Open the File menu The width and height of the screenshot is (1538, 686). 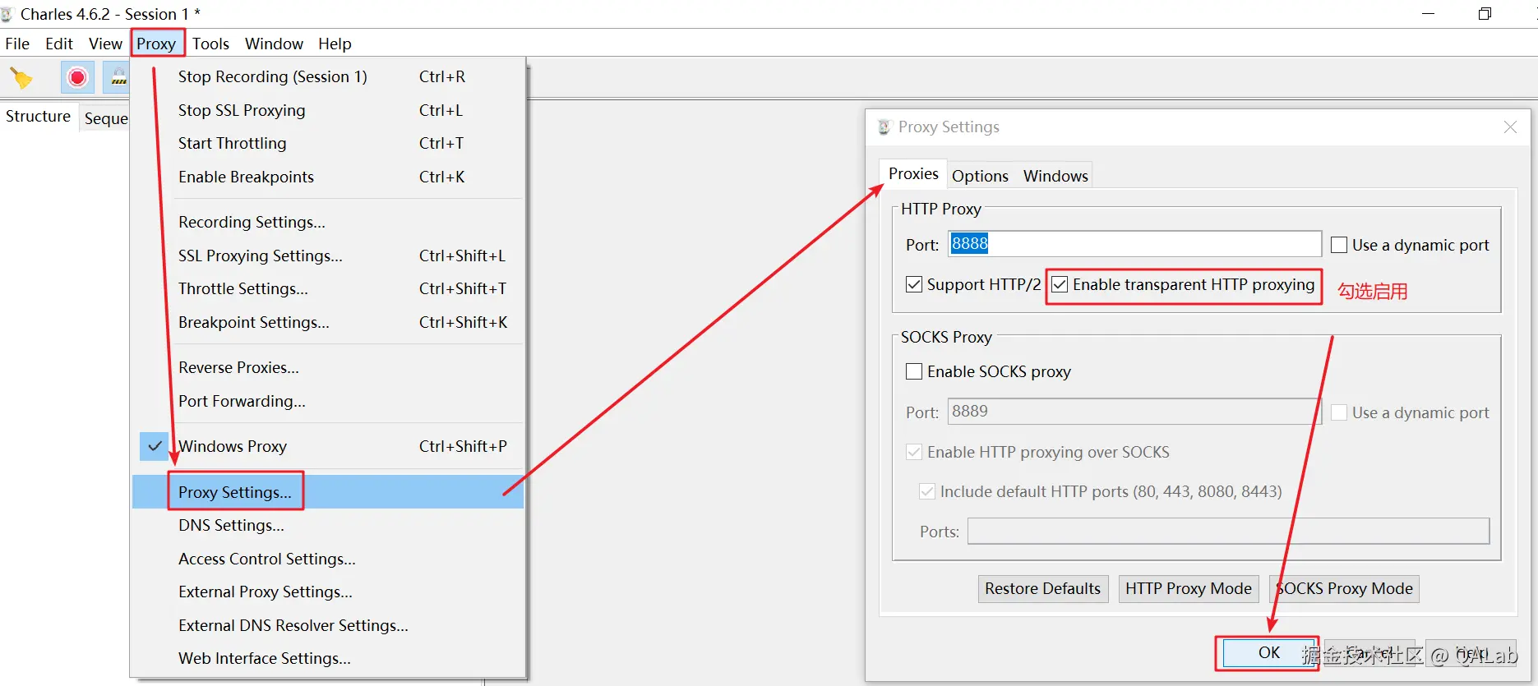(17, 44)
